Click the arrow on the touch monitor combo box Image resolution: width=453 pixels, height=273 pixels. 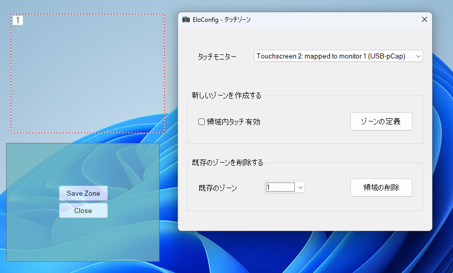pos(418,56)
